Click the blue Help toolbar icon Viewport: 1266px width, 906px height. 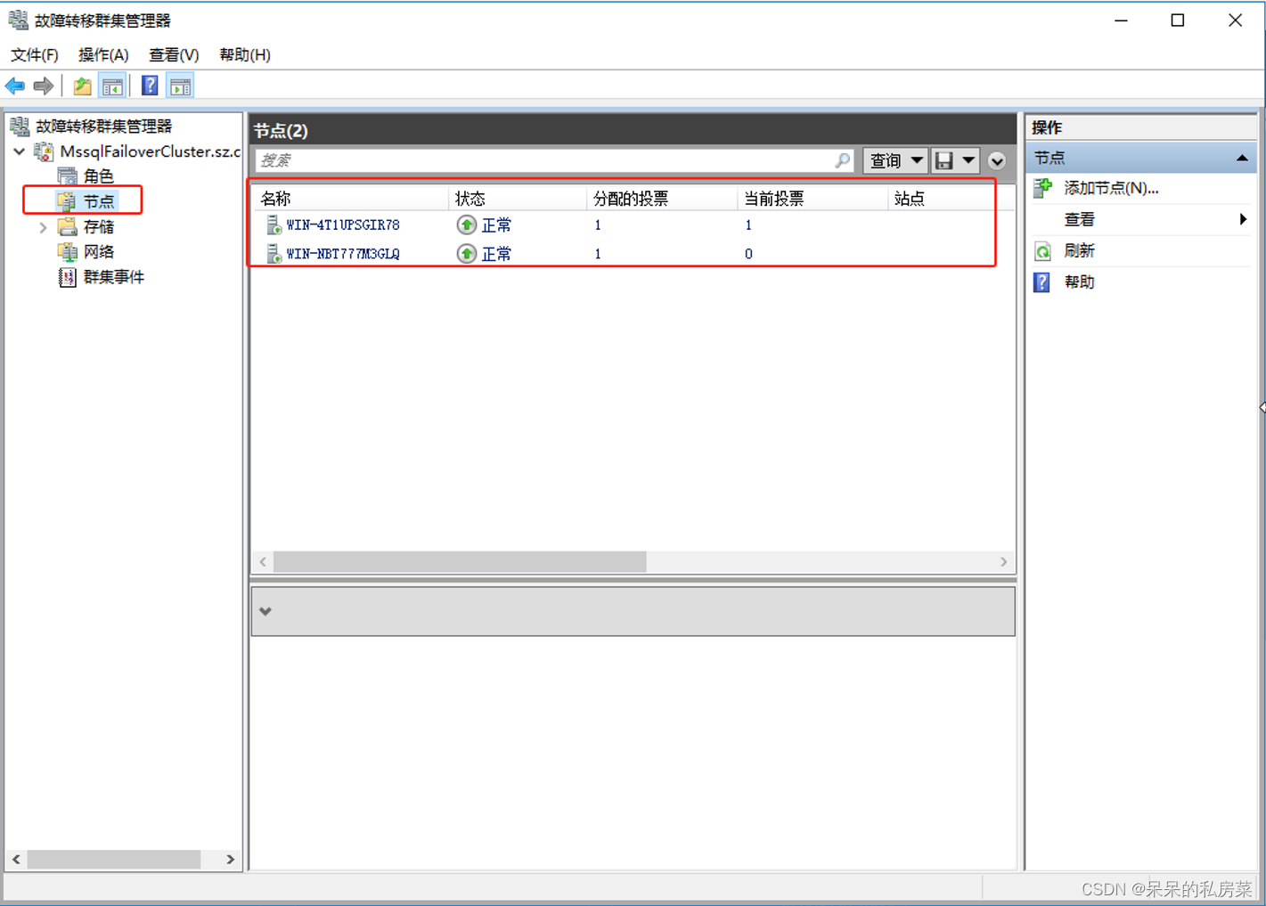point(150,86)
